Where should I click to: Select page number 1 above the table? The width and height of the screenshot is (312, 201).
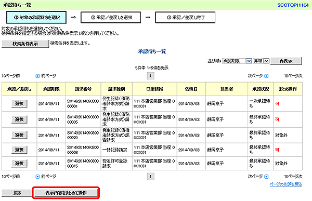[x=151, y=76]
